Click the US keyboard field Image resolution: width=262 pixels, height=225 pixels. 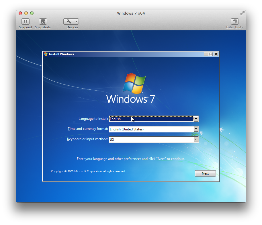151,139
